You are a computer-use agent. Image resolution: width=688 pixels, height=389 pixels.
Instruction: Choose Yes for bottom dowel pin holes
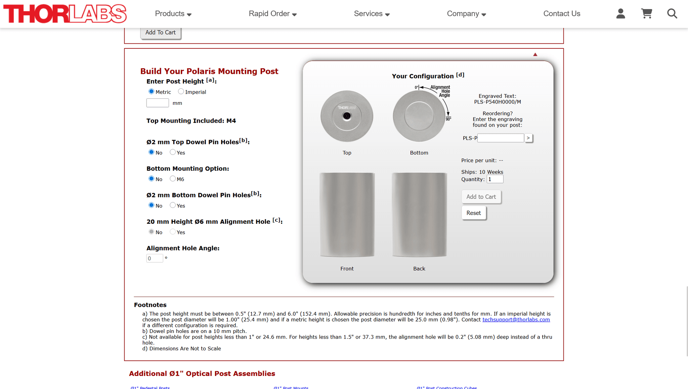pos(173,205)
